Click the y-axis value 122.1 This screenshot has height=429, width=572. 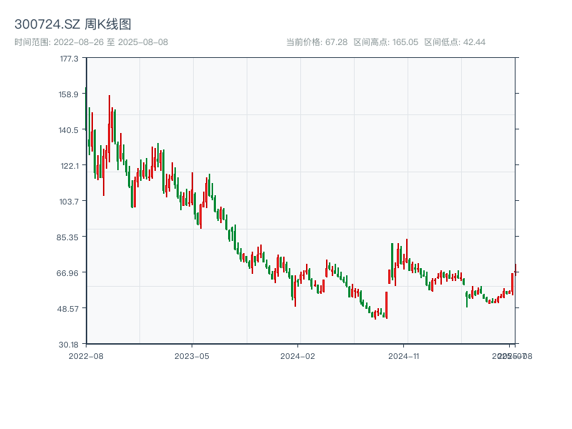coord(69,166)
